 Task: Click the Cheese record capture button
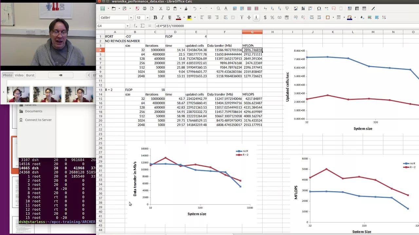[x=60, y=75]
